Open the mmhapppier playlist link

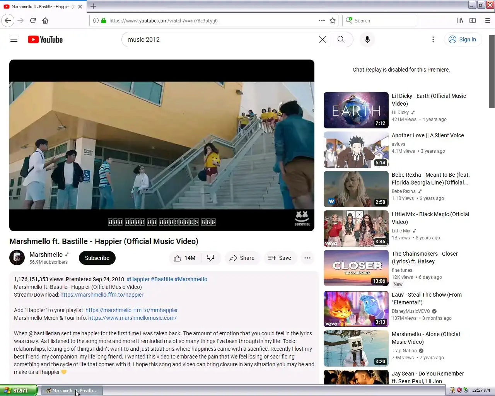(131, 310)
